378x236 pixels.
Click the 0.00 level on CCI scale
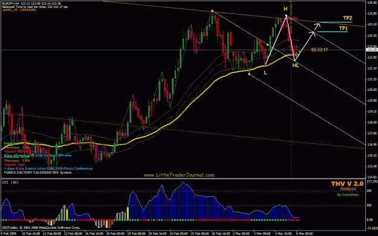[370, 220]
